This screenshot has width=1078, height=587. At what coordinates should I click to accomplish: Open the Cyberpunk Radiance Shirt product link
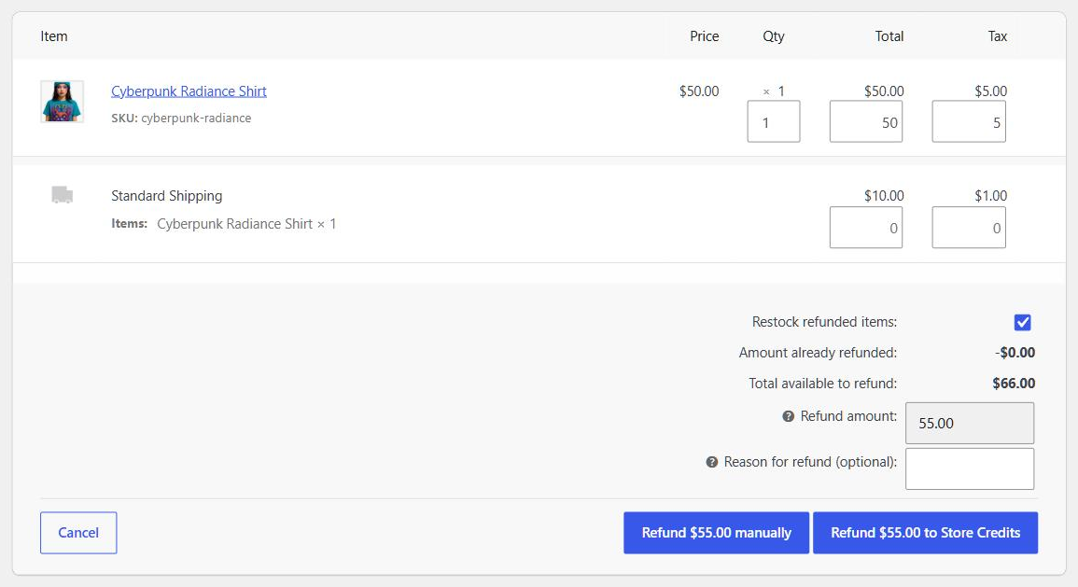pyautogui.click(x=189, y=91)
